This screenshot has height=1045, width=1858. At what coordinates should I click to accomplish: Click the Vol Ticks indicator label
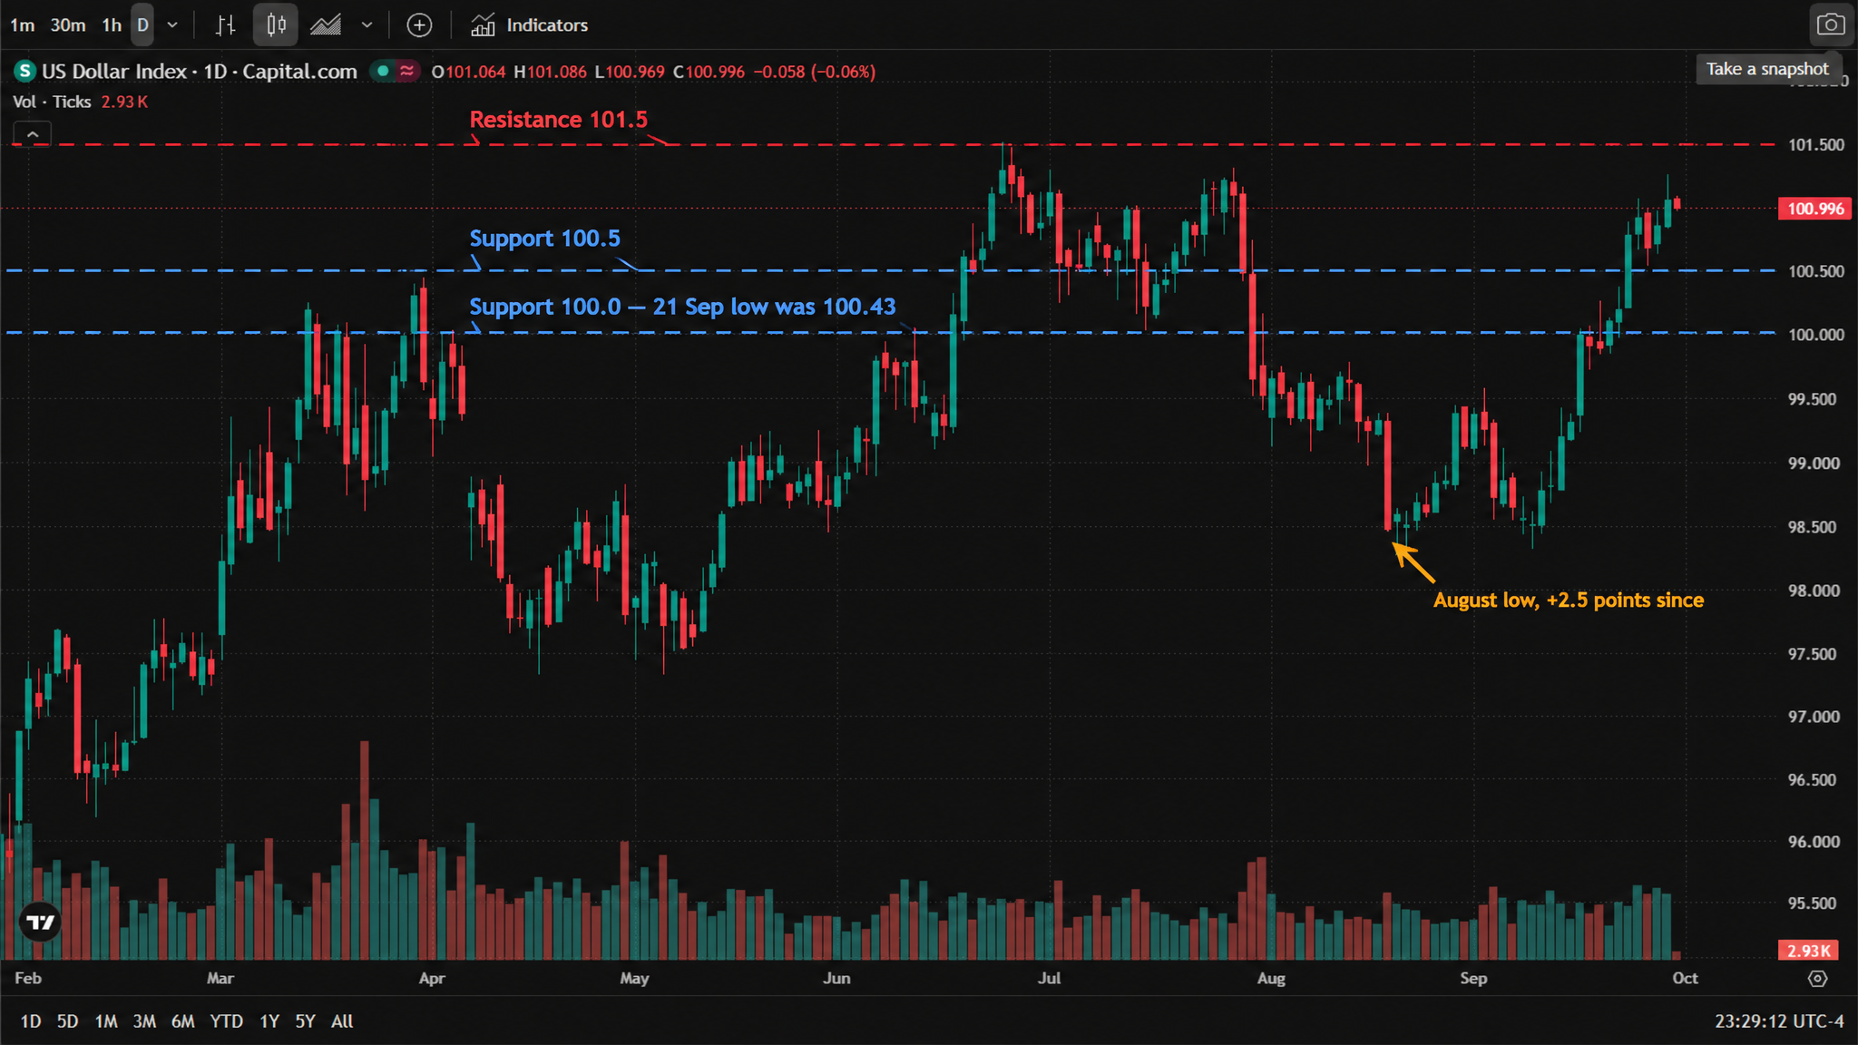52,102
